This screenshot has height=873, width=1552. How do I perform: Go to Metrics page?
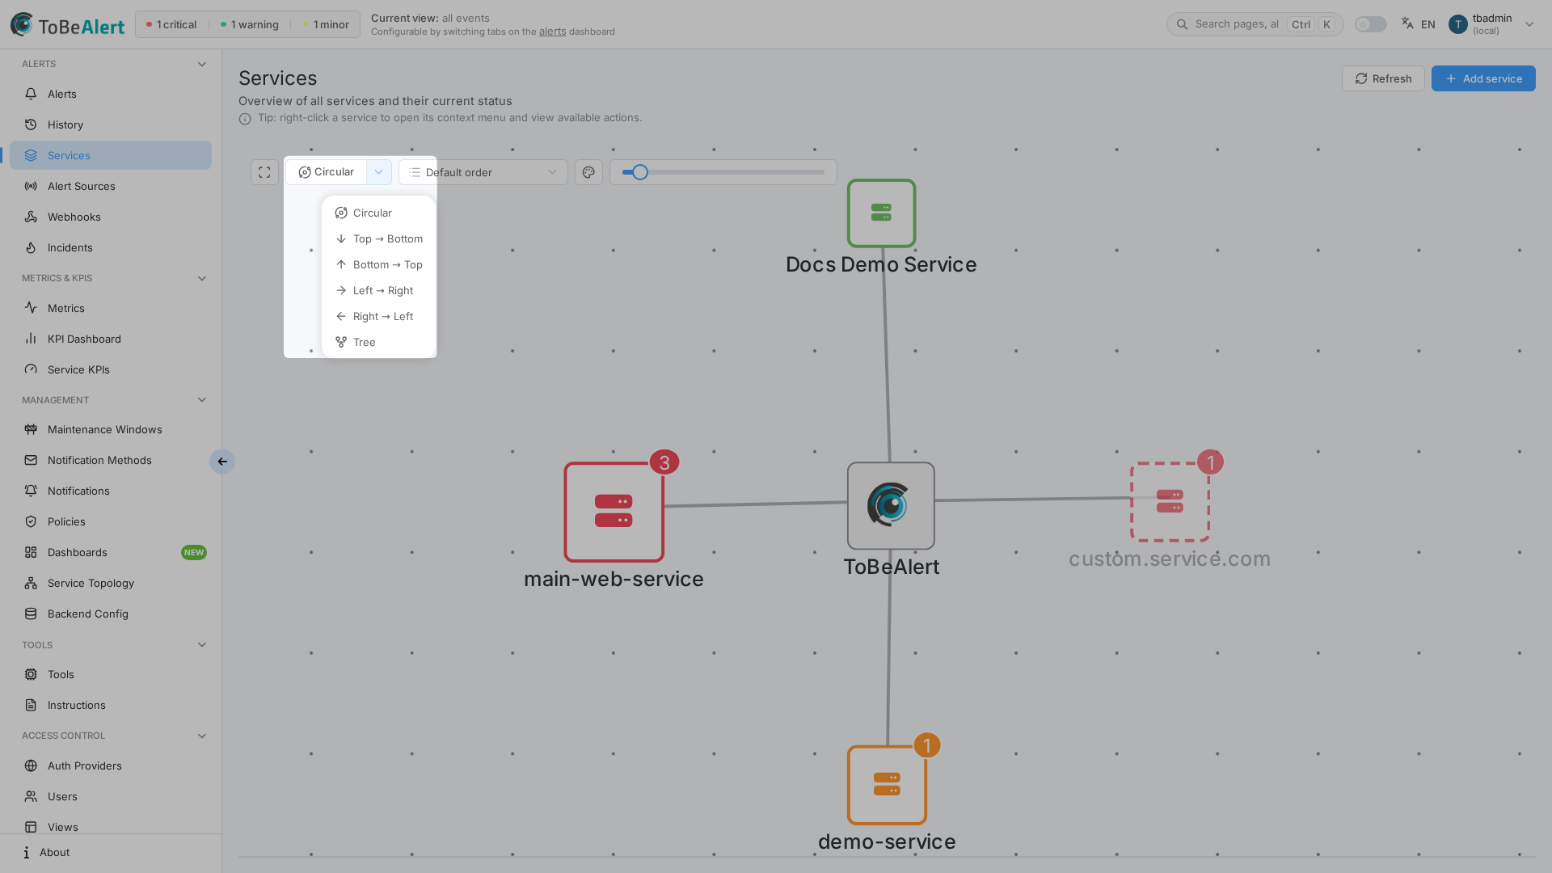(111, 308)
